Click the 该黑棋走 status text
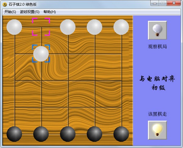Viewport: 183px width, 148px height. pos(157,114)
